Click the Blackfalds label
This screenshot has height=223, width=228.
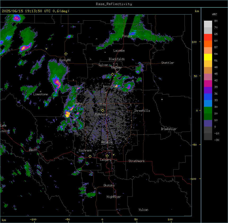117,59
